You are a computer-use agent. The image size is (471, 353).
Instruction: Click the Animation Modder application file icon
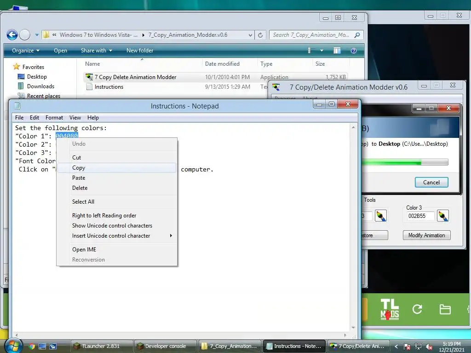[89, 77]
